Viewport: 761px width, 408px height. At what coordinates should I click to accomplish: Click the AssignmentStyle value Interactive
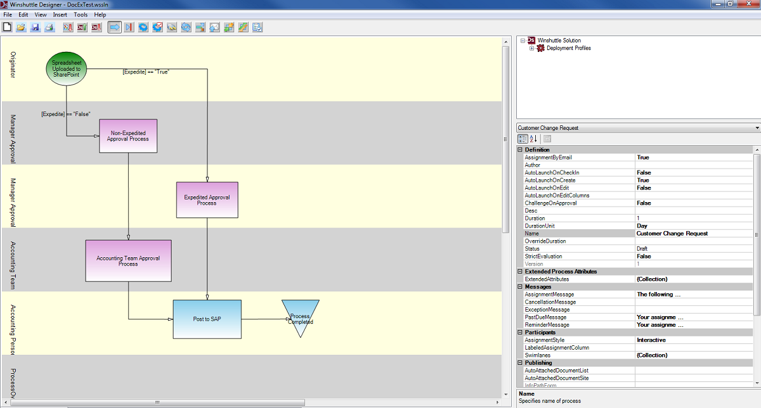click(694, 340)
